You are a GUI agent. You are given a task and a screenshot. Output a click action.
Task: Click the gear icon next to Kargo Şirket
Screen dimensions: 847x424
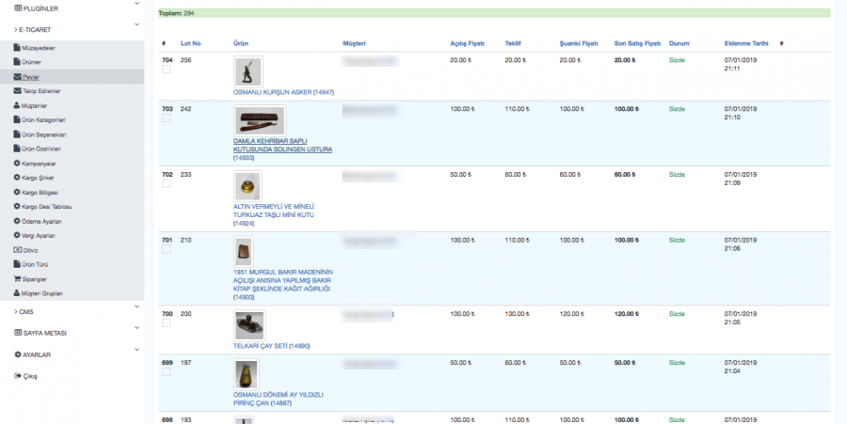tap(18, 178)
